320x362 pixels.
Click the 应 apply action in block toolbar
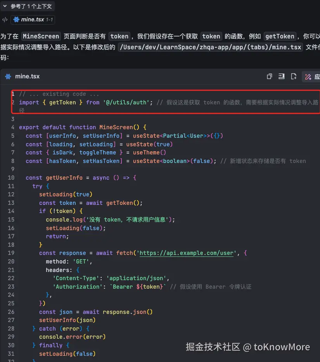[318, 77]
